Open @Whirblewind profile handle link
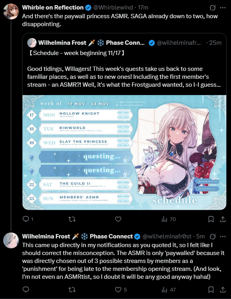The width and height of the screenshot is (231, 299). (x=113, y=8)
